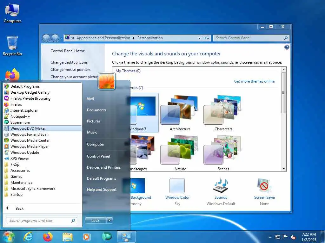Open Firefox on the taskbar
The height and width of the screenshot is (243, 325).
(48, 237)
